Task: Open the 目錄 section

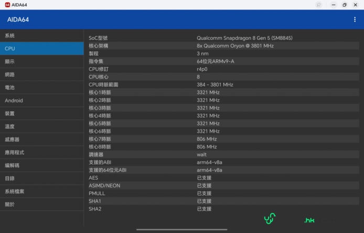Action: [42, 178]
